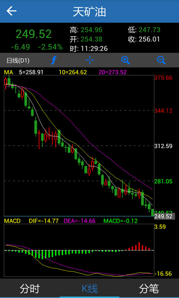Zoom in on the chart
Screen dimensions: 179x298
125,60
